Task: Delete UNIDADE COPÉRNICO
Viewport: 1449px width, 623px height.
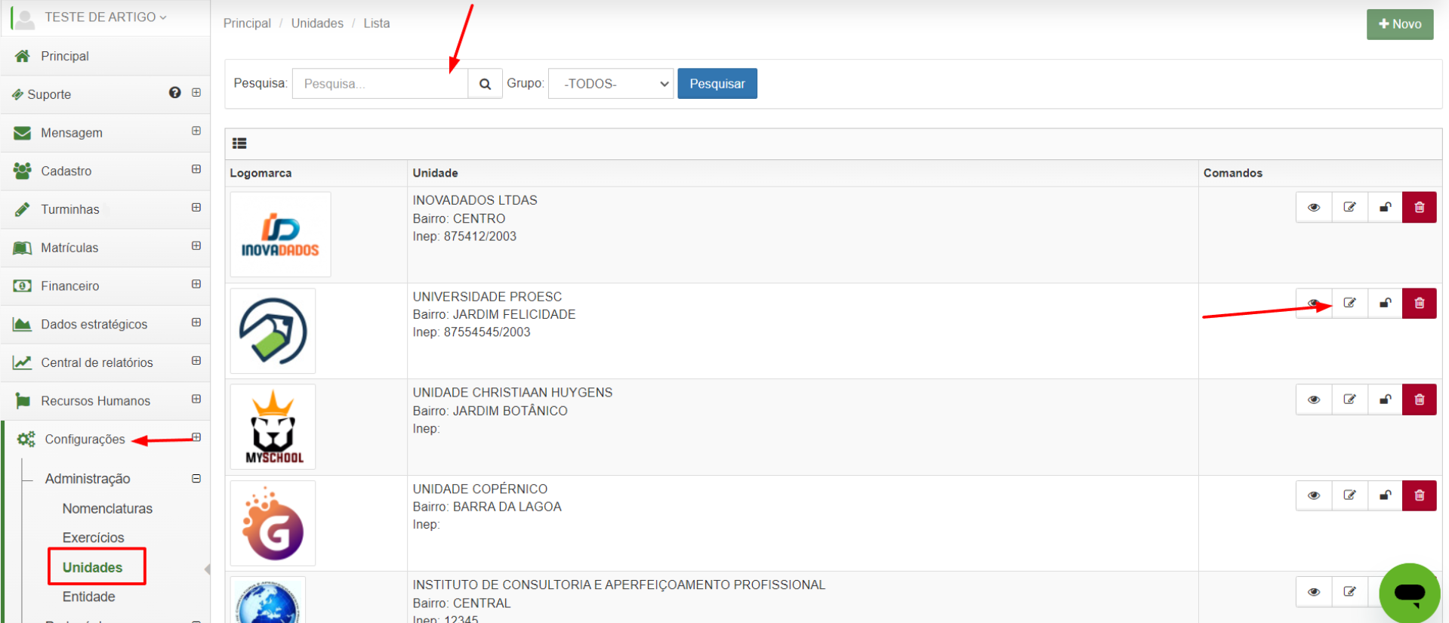Action: pos(1420,495)
